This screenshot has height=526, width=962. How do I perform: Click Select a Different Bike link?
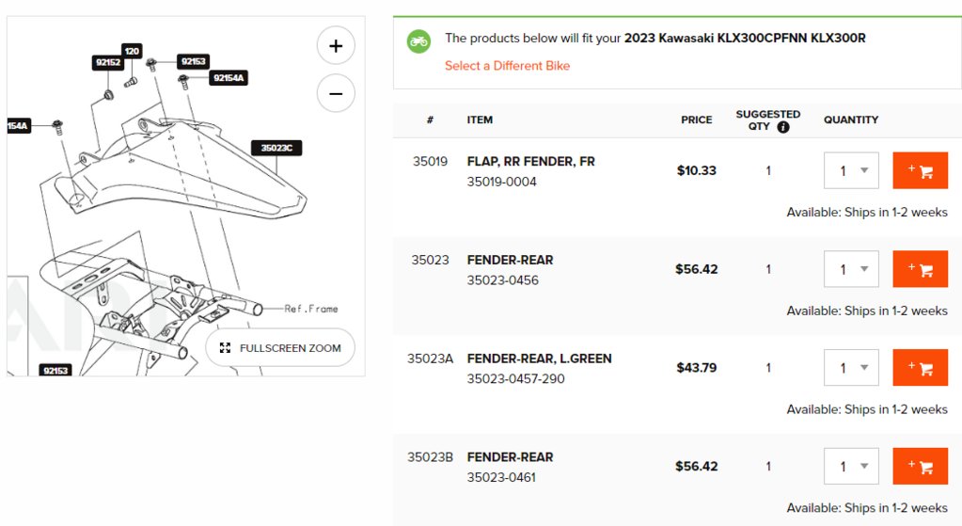507,66
